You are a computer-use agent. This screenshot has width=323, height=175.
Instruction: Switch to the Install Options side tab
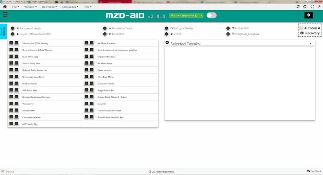pos(3,31)
